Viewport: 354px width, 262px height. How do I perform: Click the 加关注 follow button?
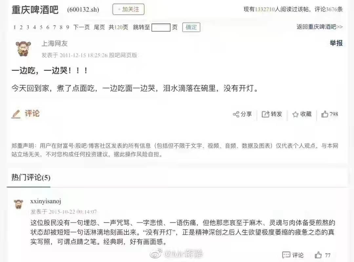pyautogui.click(x=128, y=10)
